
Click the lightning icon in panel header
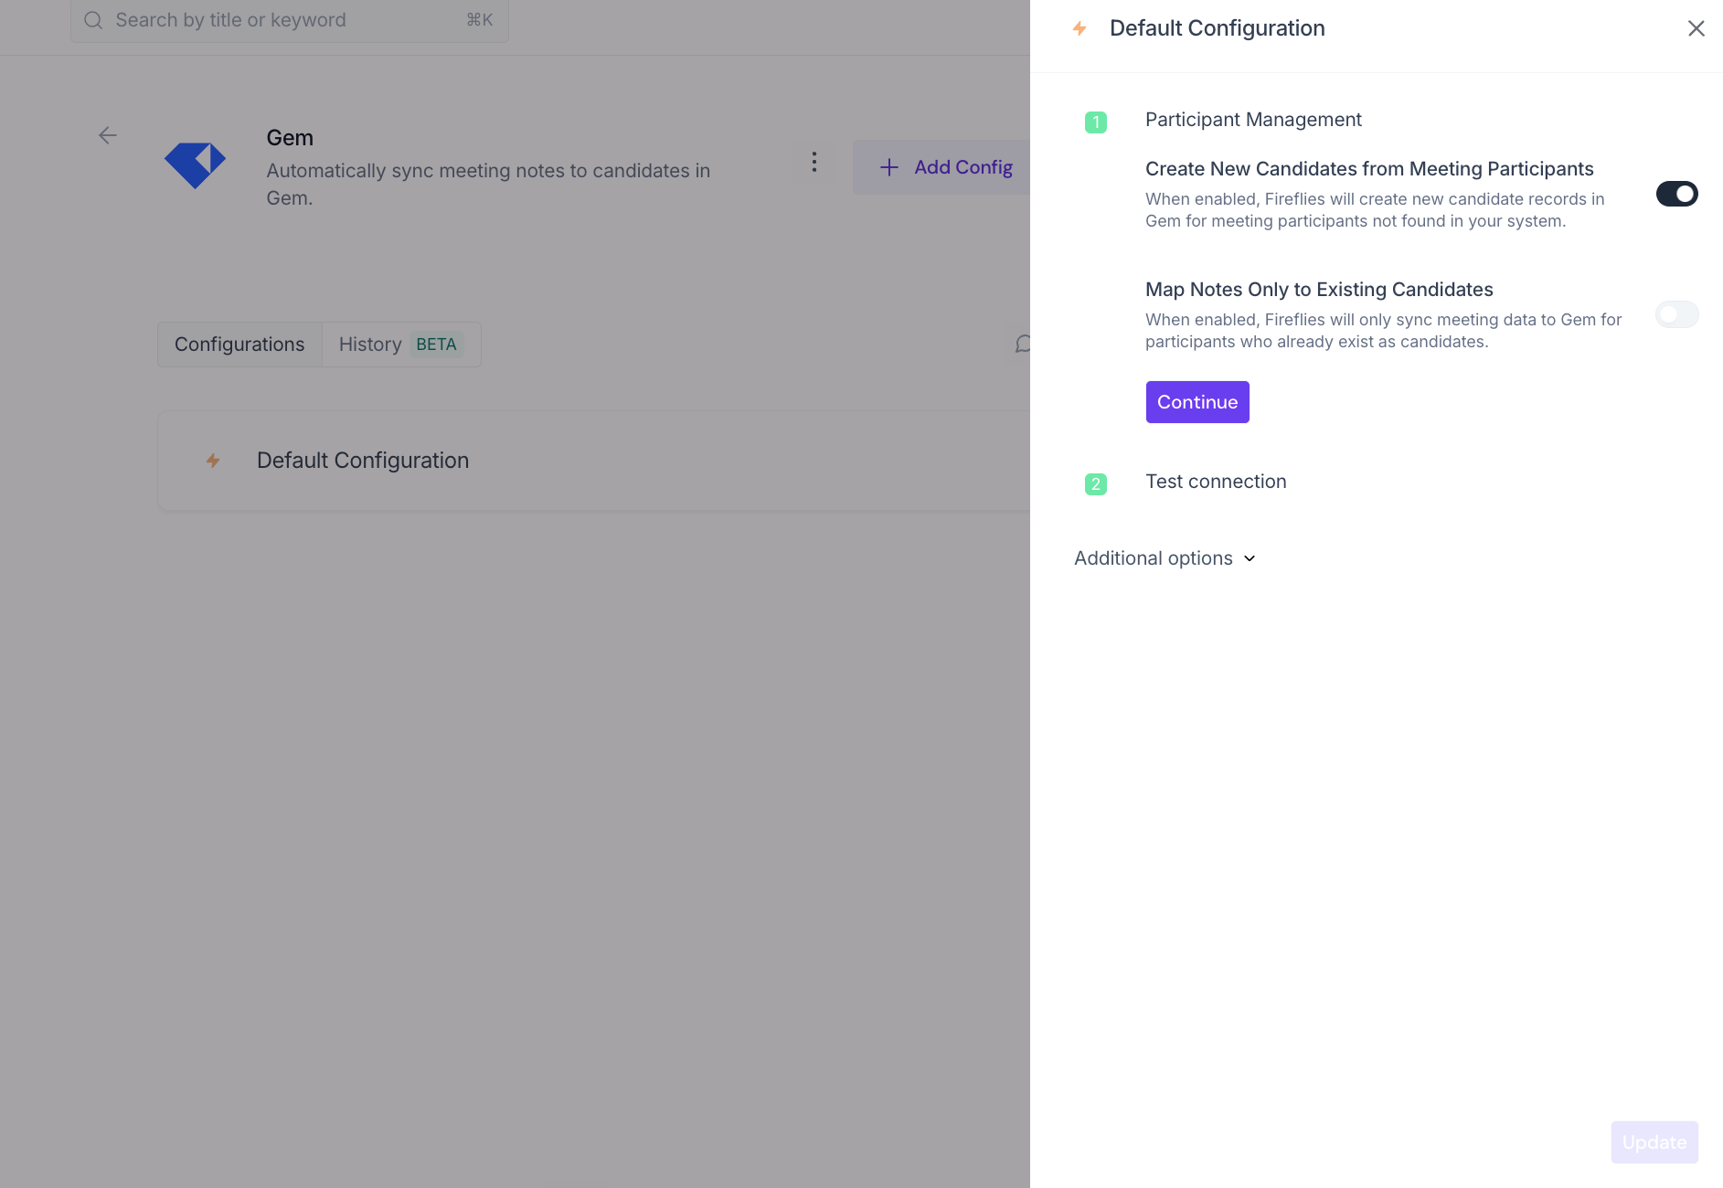coord(1080,28)
